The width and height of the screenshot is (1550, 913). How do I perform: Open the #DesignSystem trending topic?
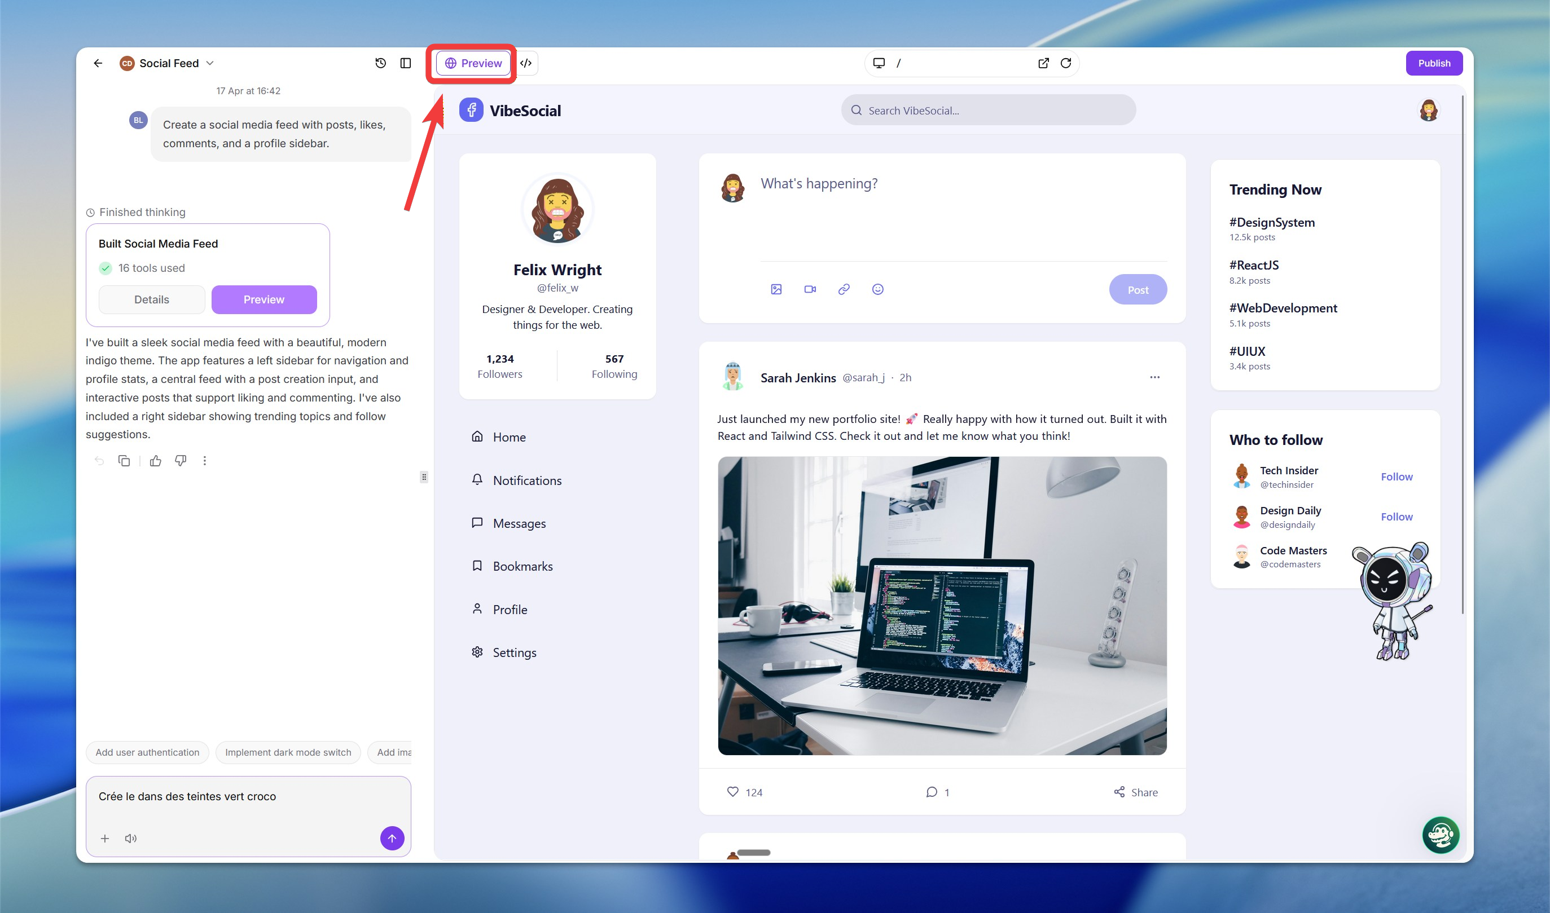1272,223
